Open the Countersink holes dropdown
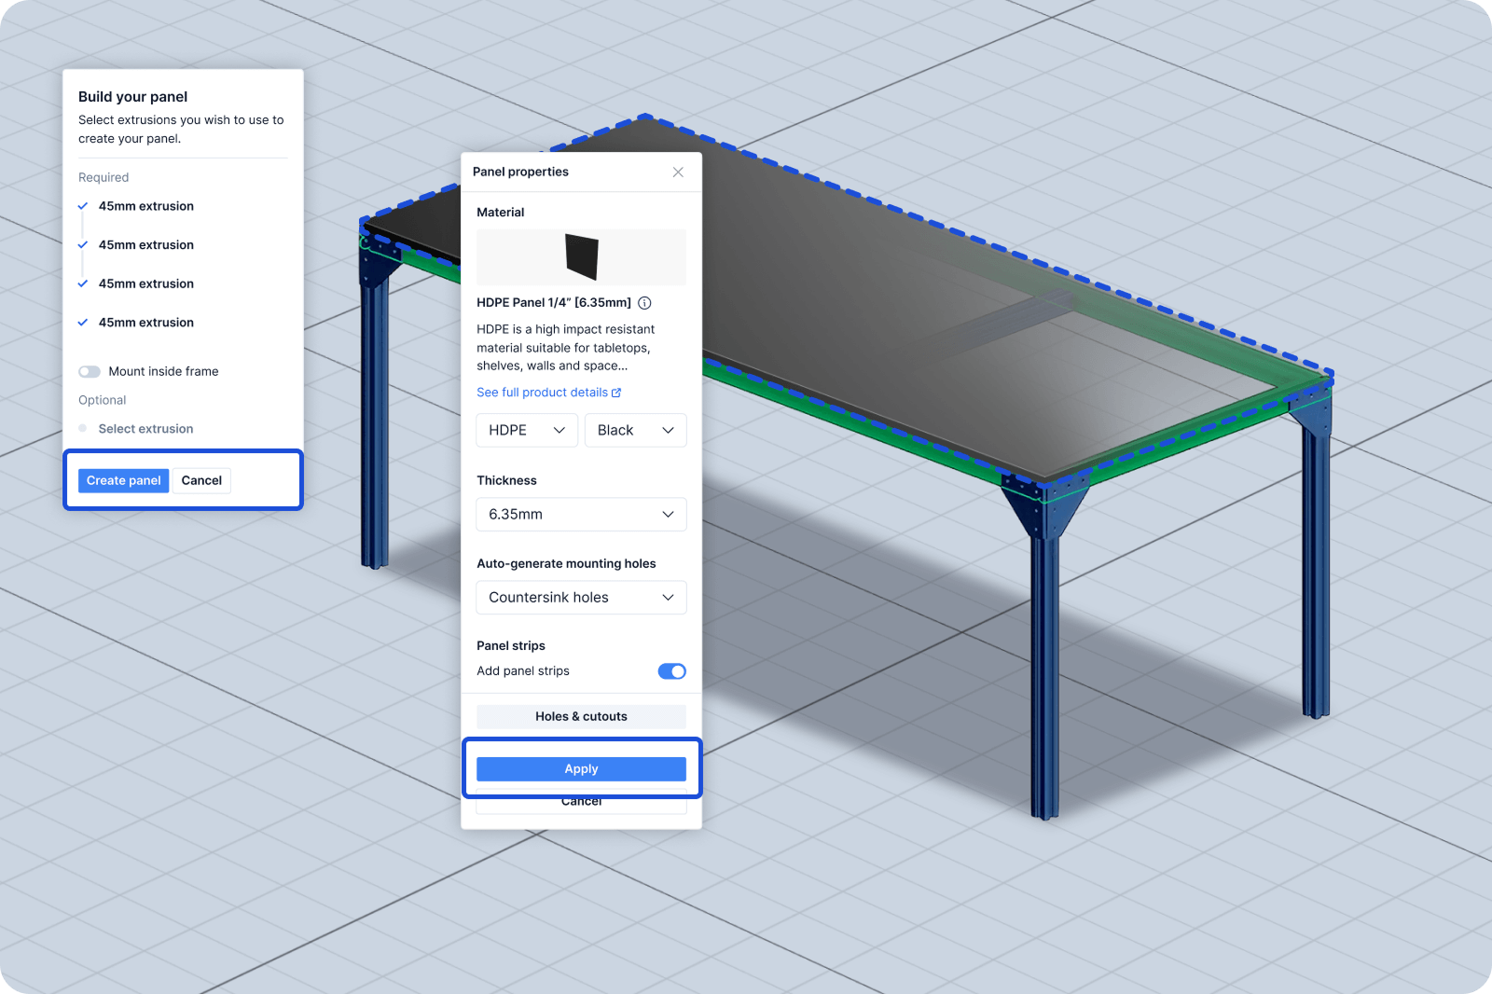The width and height of the screenshot is (1492, 994). coord(581,598)
